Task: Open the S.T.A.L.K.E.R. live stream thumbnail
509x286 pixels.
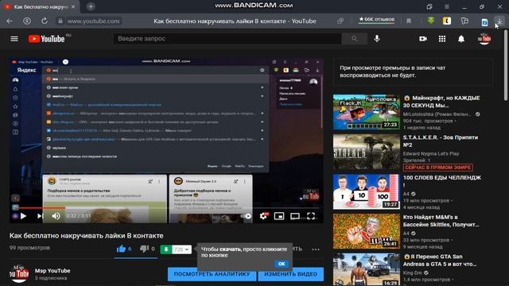Action: coord(366,152)
